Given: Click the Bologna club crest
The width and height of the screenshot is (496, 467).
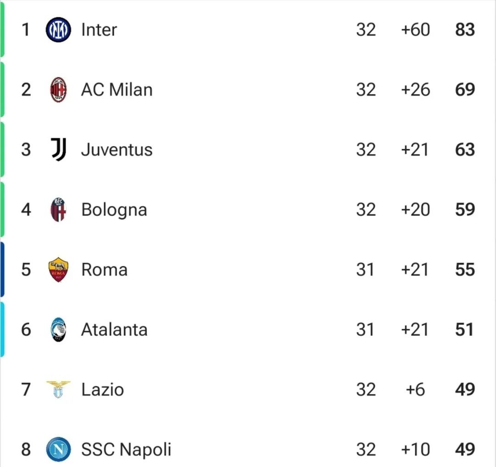Looking at the screenshot, I should [58, 210].
